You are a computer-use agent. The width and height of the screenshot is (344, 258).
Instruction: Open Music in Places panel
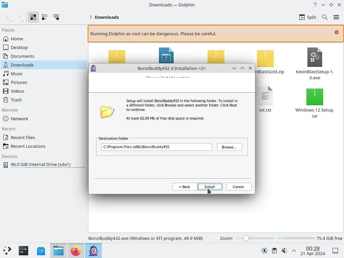(x=43, y=74)
